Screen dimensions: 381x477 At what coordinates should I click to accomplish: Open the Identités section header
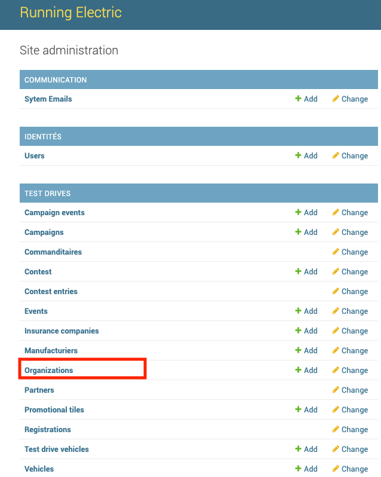pyautogui.click(x=43, y=137)
